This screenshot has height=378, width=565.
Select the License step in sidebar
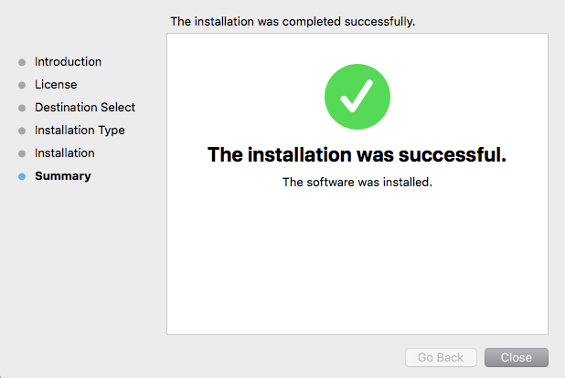tap(56, 85)
